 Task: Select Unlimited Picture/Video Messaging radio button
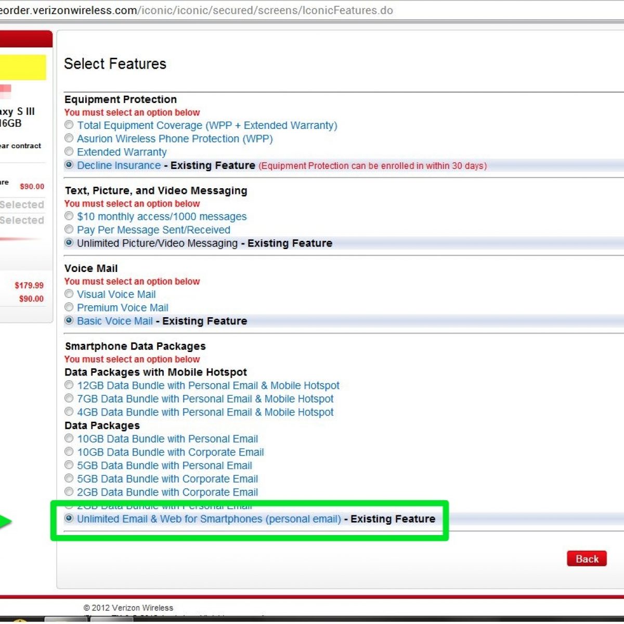click(69, 243)
